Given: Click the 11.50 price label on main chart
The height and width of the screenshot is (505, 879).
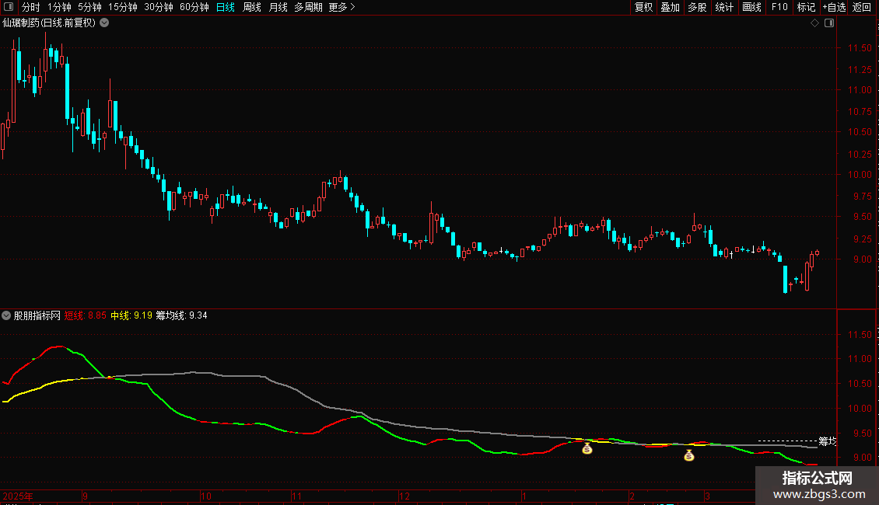Looking at the screenshot, I should pos(860,48).
